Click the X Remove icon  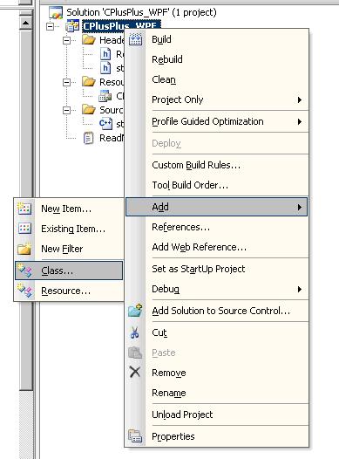(135, 373)
